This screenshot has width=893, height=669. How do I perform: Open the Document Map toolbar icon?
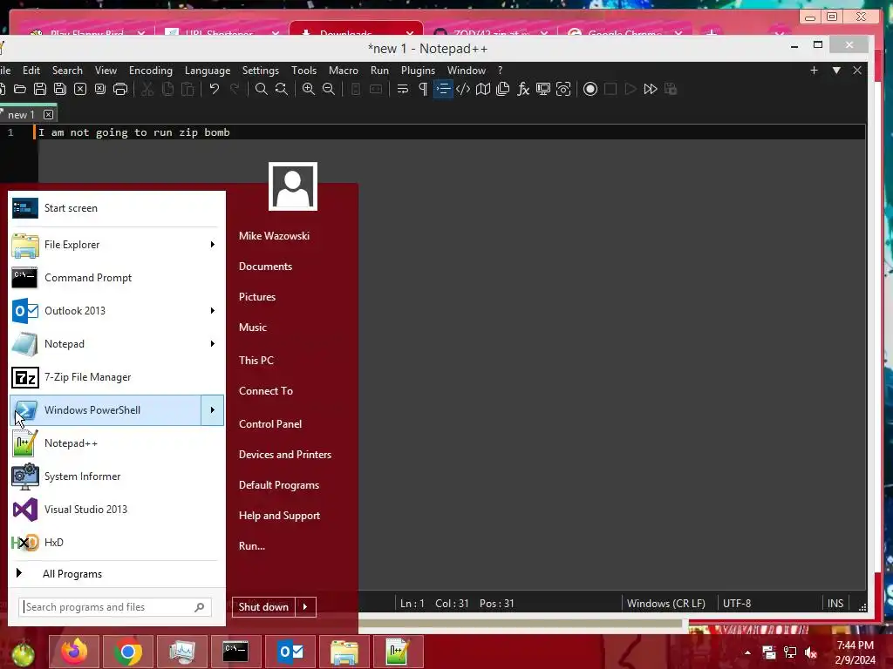point(483,89)
